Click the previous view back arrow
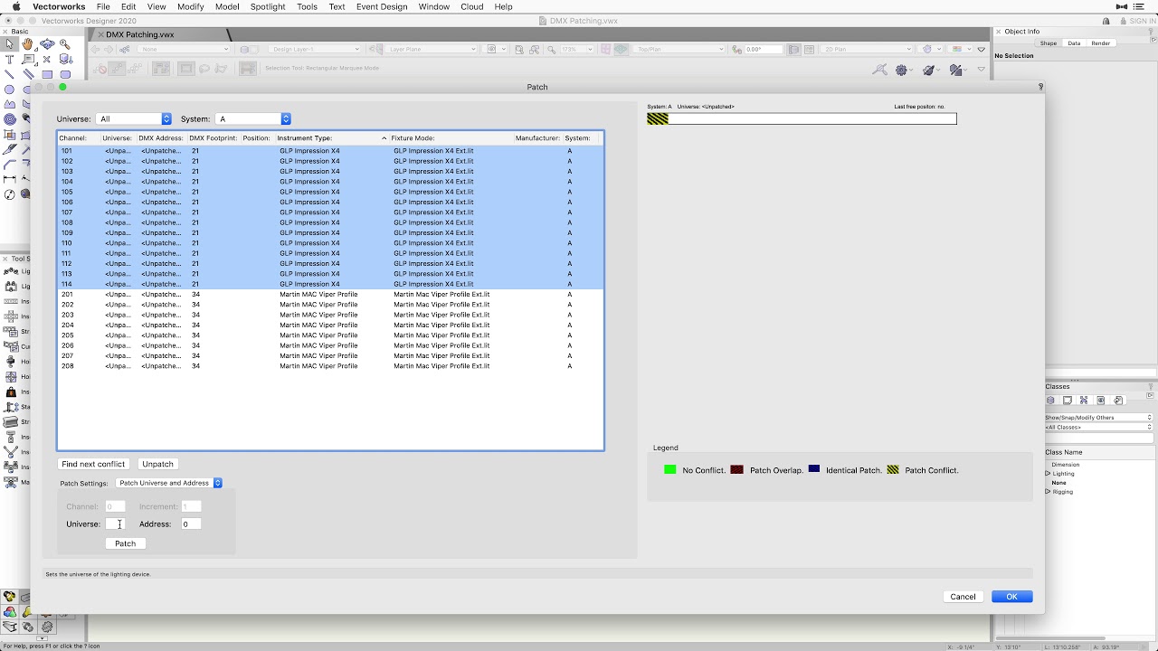Screen dimensions: 1158x651 coord(95,49)
